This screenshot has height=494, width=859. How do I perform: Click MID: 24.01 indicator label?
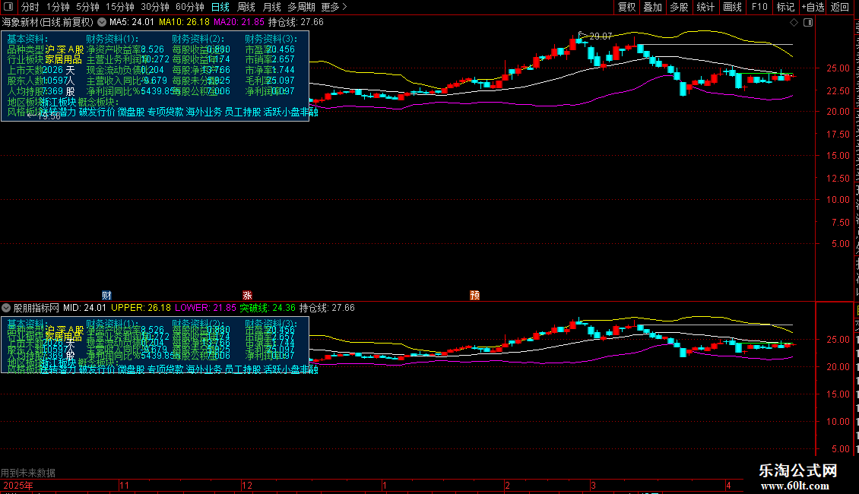84,308
